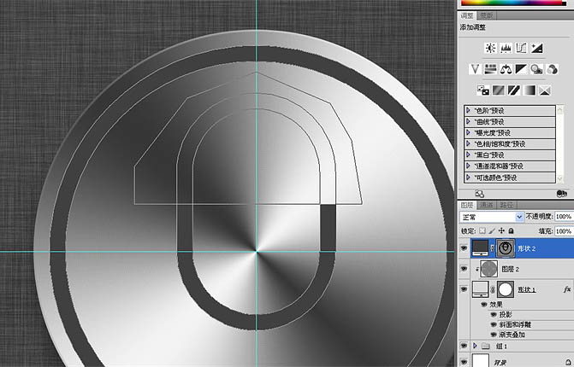Viewport: 574px width, 367px height.
Task: Switch to the 图层 tab
Action: click(467, 205)
